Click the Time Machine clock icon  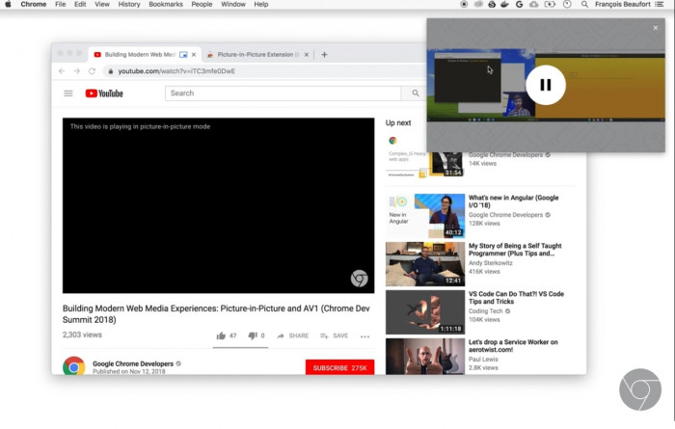point(567,4)
